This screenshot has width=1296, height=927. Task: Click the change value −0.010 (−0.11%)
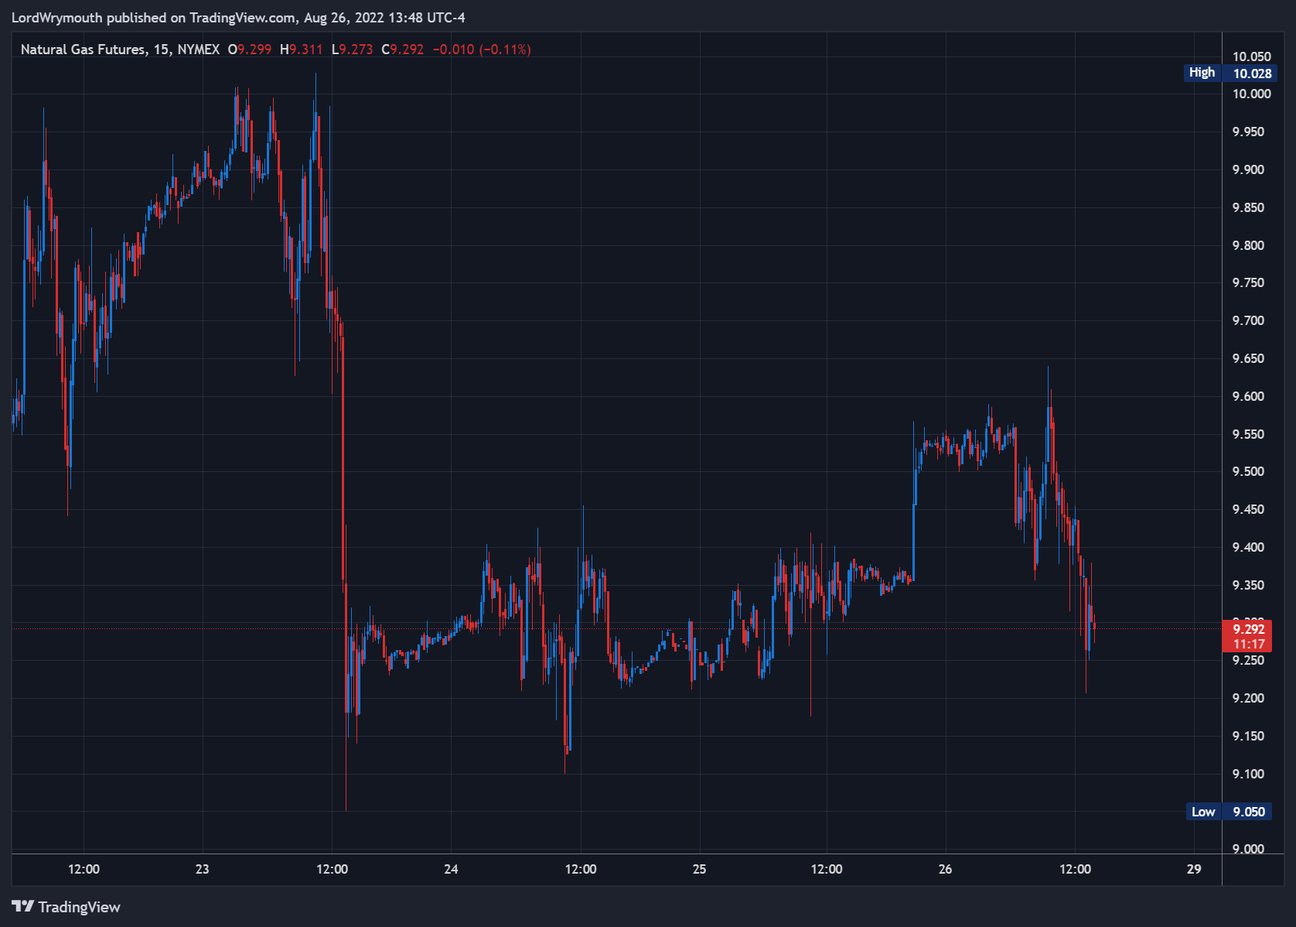pyautogui.click(x=482, y=50)
